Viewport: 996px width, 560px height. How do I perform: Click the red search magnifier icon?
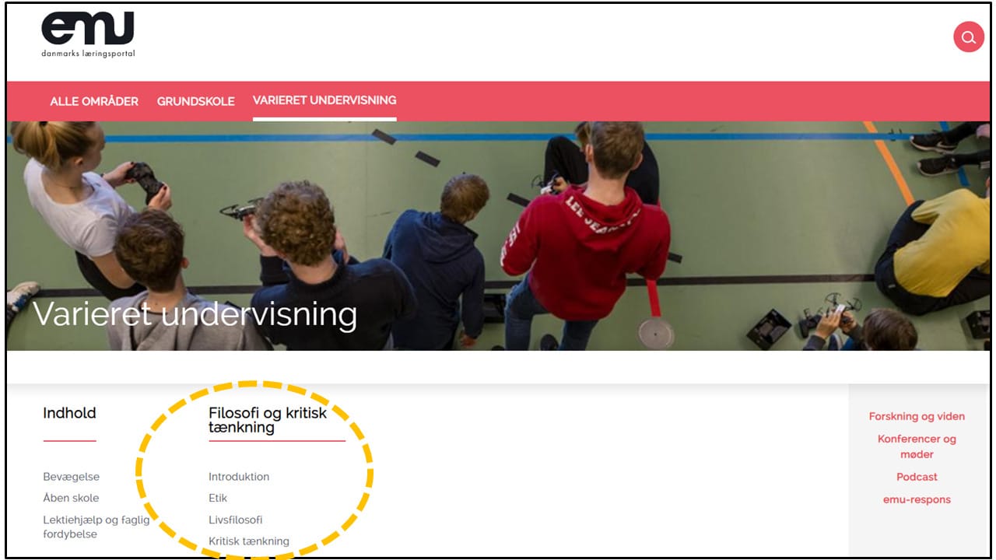coord(968,37)
